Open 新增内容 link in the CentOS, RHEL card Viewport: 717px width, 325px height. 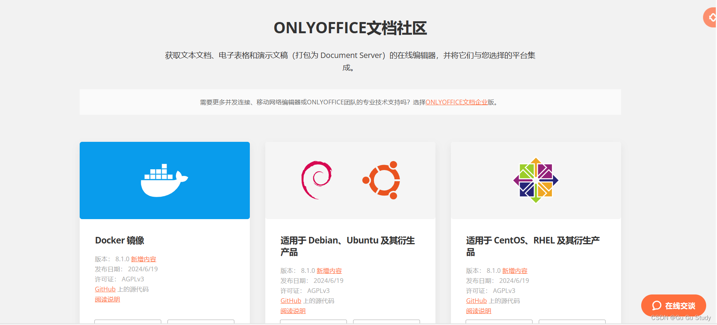515,271
